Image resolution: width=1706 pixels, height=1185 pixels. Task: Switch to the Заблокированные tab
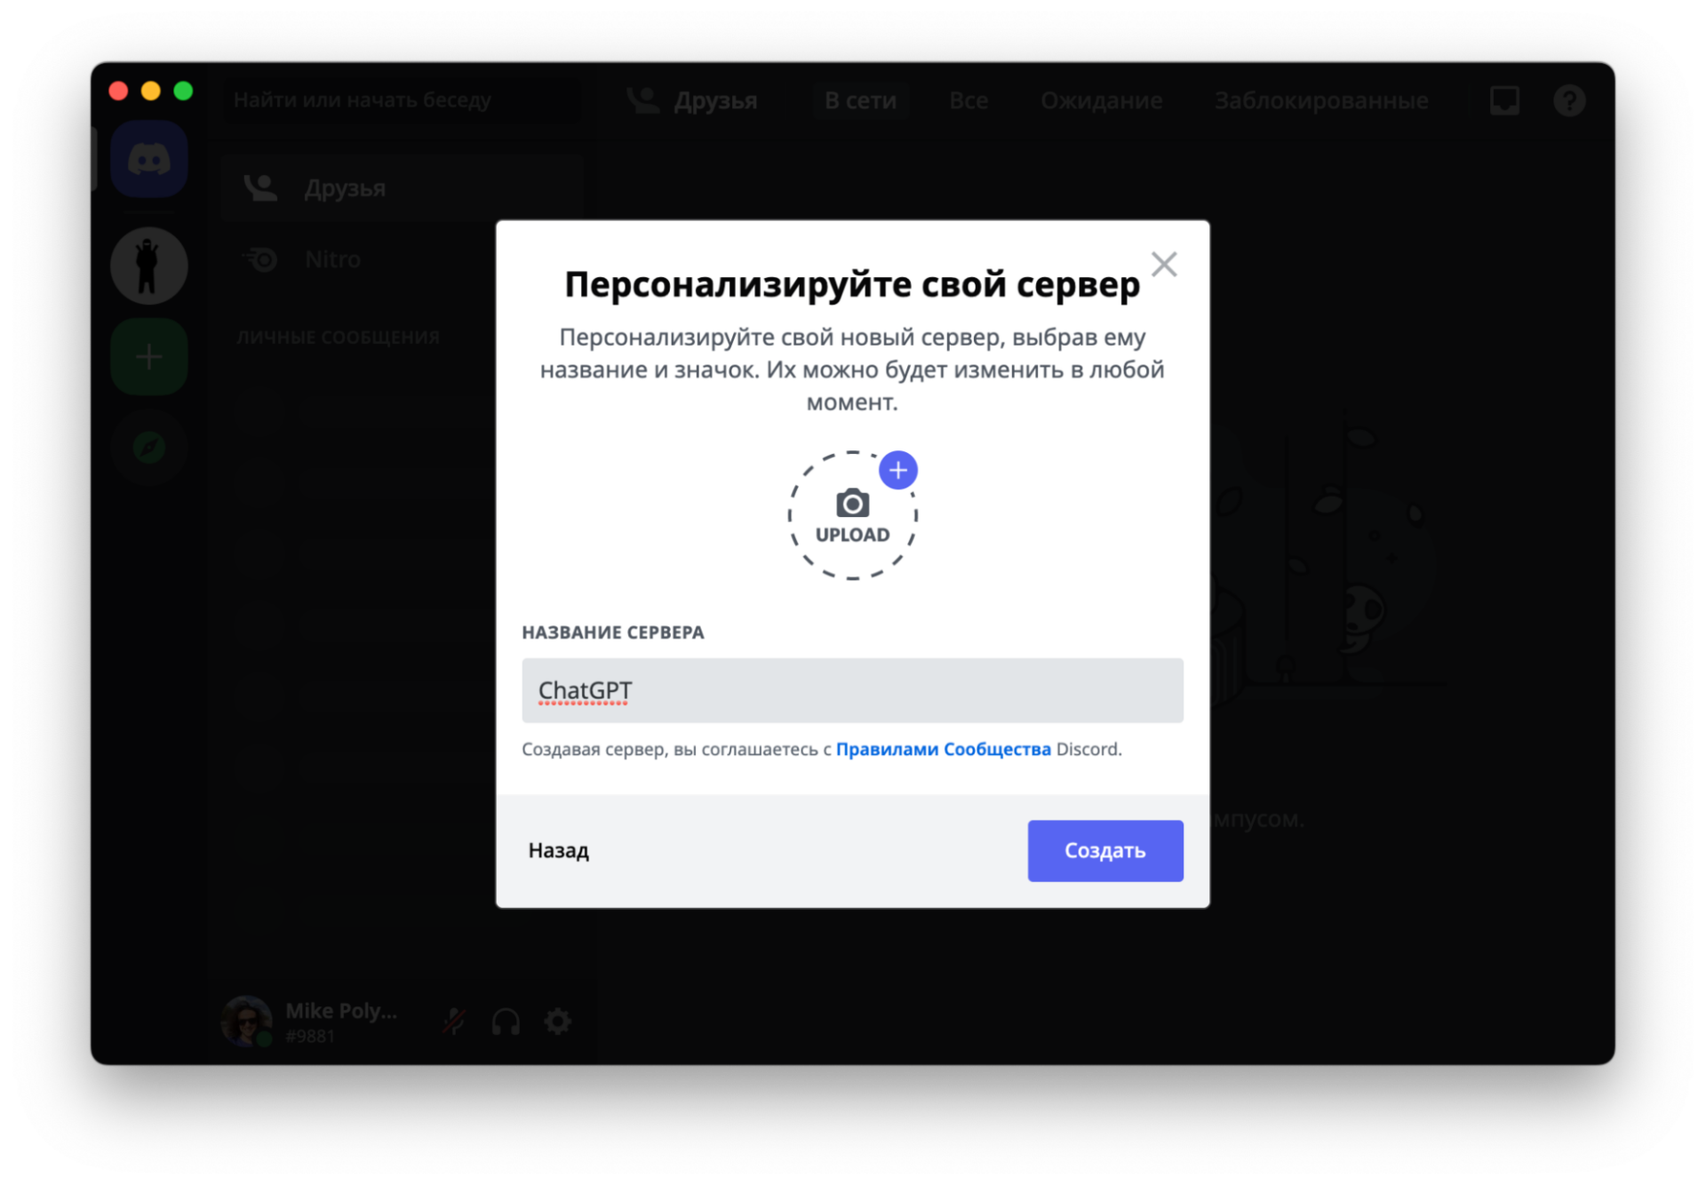coord(1321,100)
